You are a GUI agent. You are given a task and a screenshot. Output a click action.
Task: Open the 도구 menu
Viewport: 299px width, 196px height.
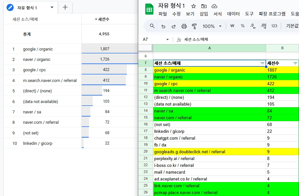click(x=249, y=14)
